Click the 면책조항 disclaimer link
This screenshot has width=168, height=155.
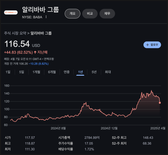point(49,59)
